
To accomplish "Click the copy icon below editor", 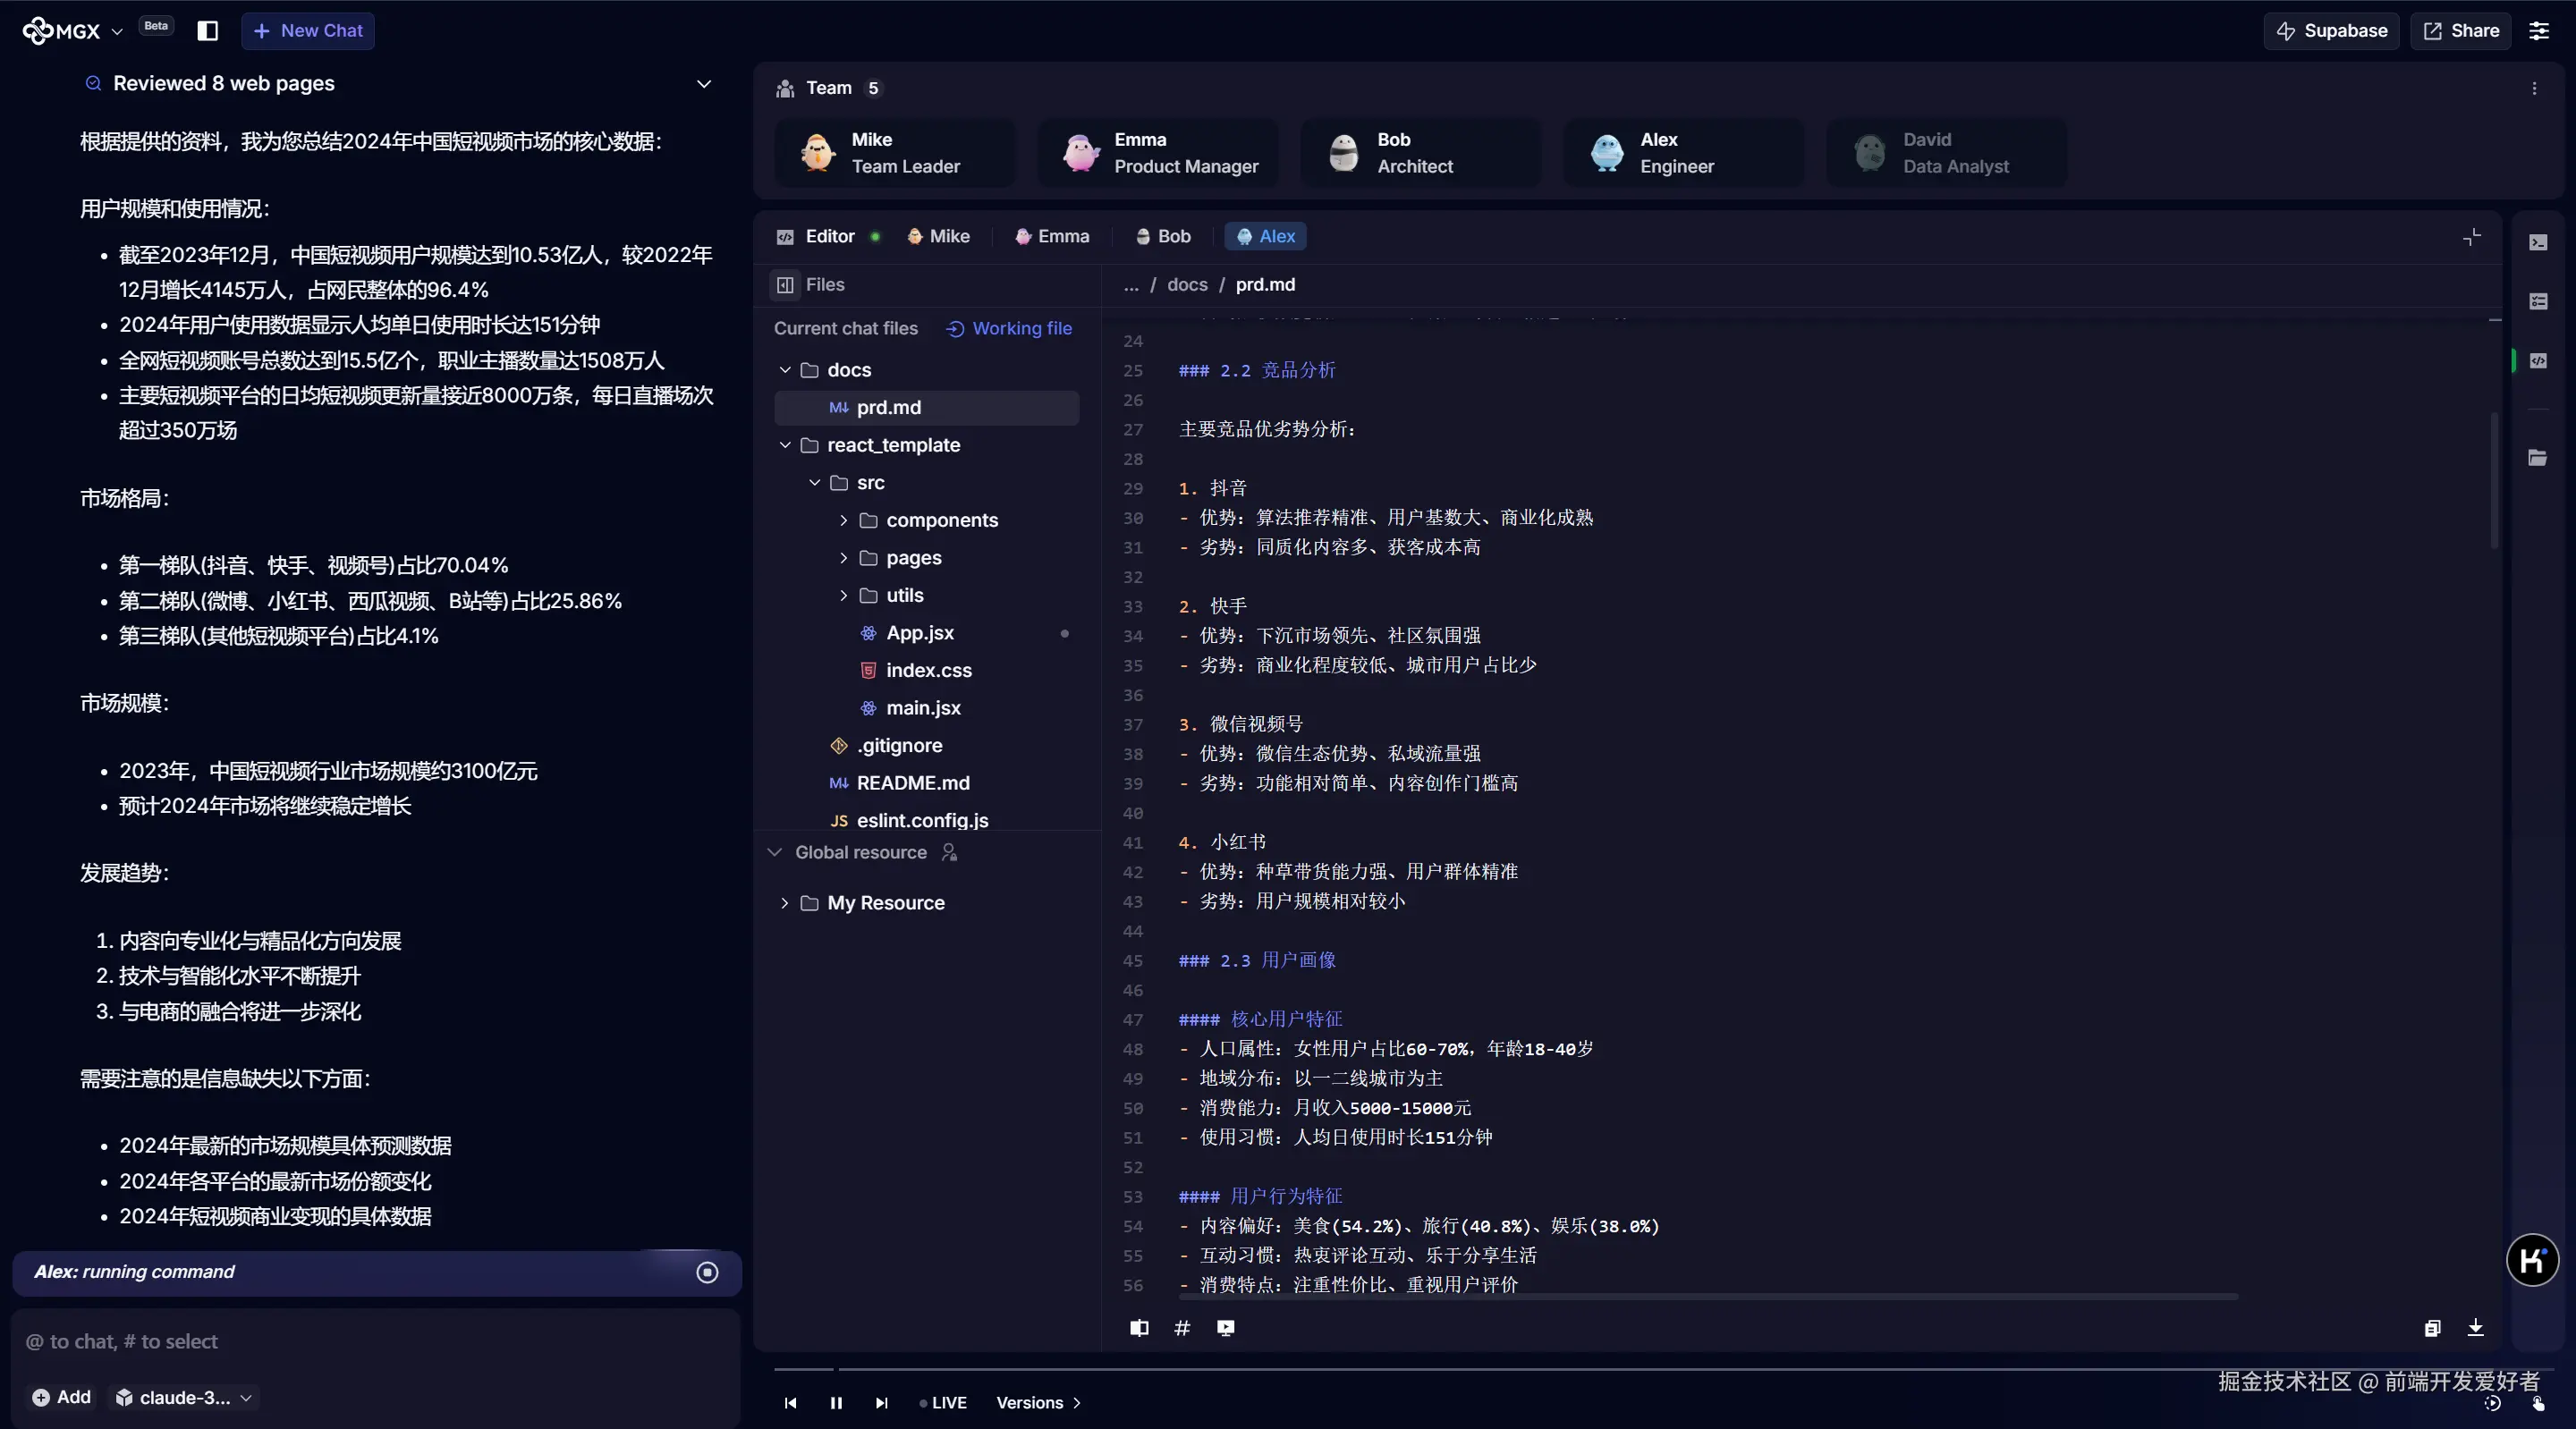I will (x=2432, y=1328).
